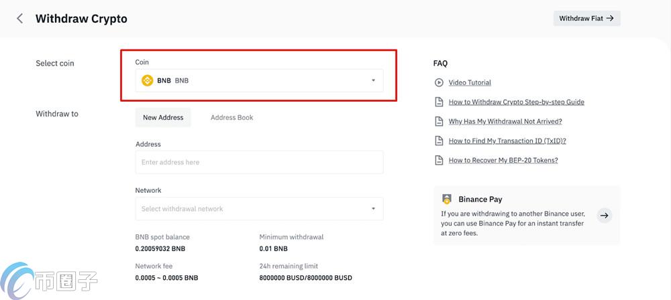The image size is (671, 300).
Task: Click the document icon beside Withdrawal Not Arrived
Action: pyautogui.click(x=439, y=121)
